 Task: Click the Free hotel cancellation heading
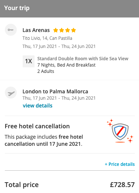(37, 126)
